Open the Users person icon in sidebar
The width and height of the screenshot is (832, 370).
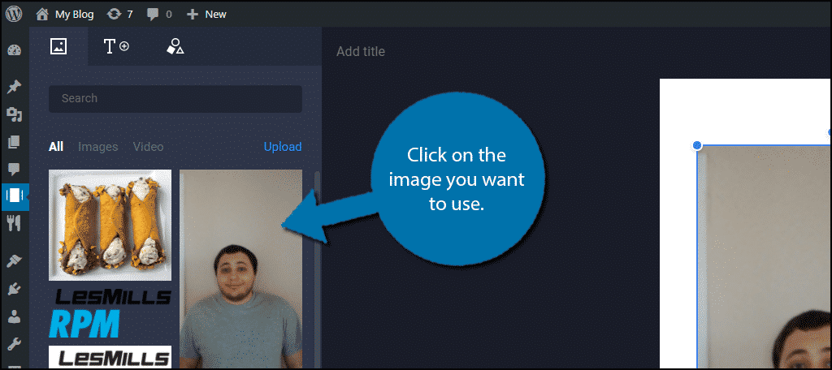click(x=15, y=317)
